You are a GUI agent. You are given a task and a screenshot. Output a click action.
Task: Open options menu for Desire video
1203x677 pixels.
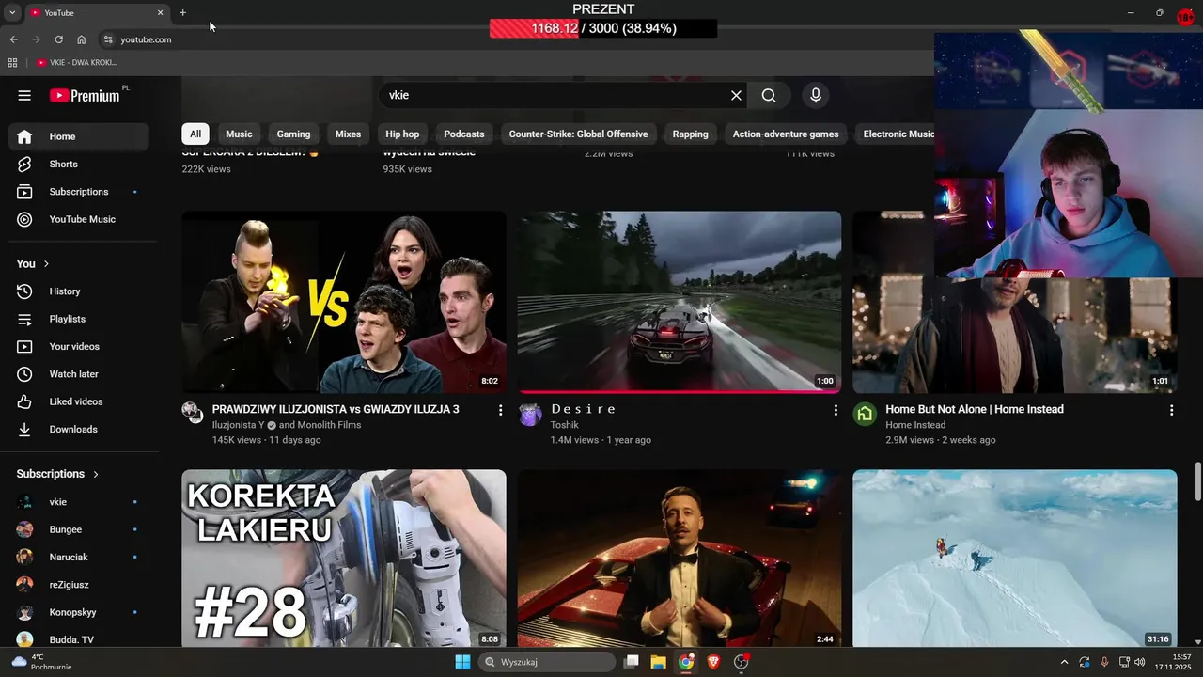pyautogui.click(x=836, y=410)
